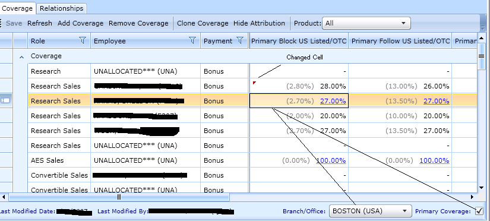
Task: Toggle the Primary Coverage checkbox
Action: coord(479,211)
